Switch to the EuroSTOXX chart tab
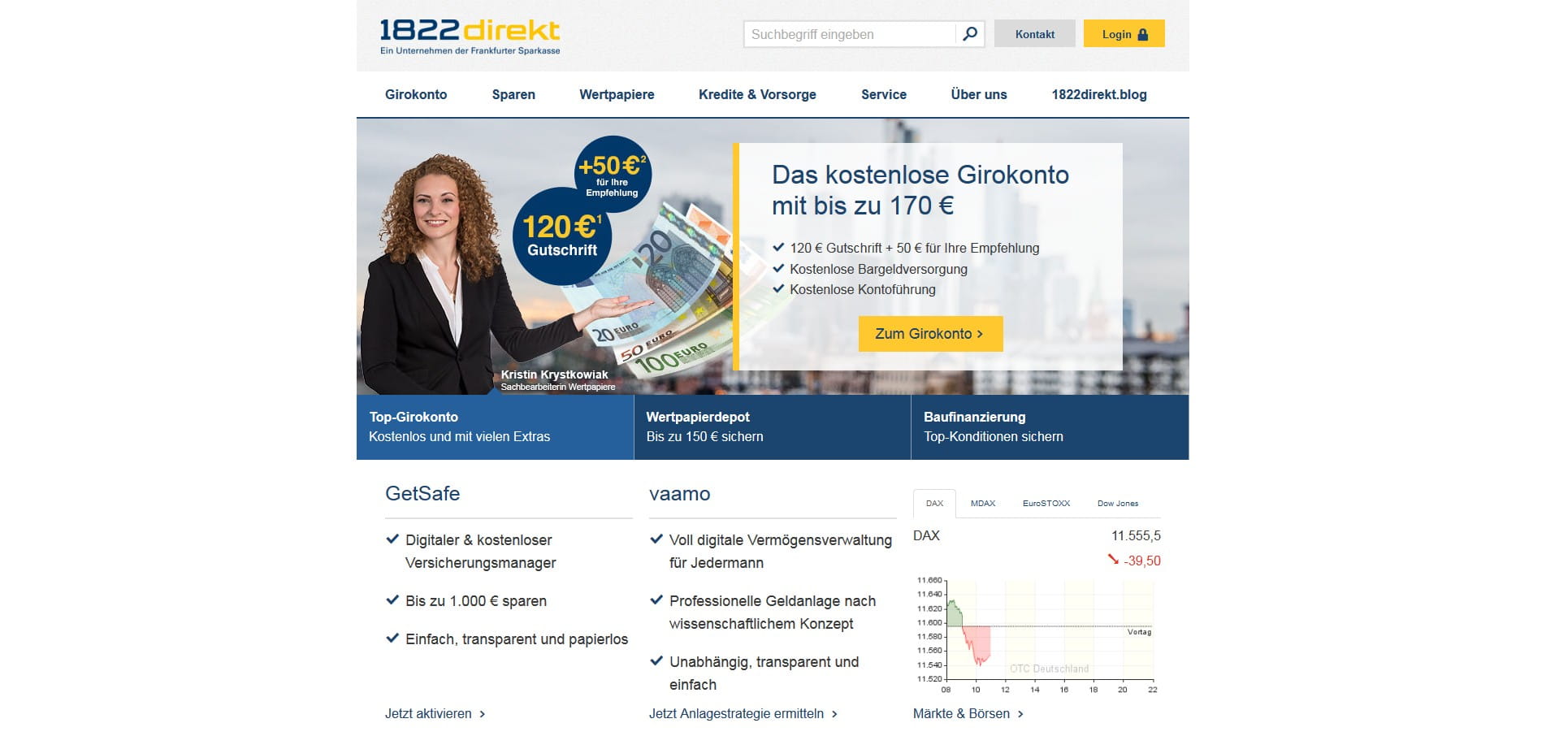The width and height of the screenshot is (1546, 749). (1046, 504)
